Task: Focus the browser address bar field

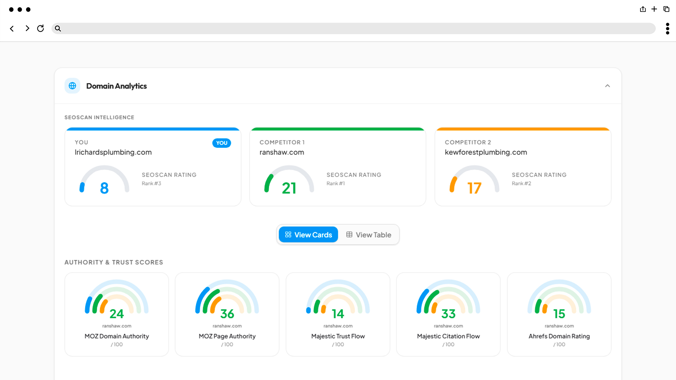Action: click(353, 28)
